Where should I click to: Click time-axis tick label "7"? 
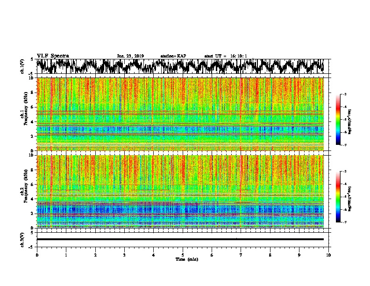(241, 255)
